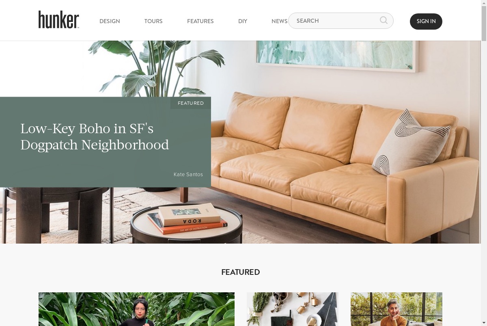This screenshot has width=487, height=326.
Task: Open the Low-Key Boho in SF's Dogpatch article headline
Action: 95,136
